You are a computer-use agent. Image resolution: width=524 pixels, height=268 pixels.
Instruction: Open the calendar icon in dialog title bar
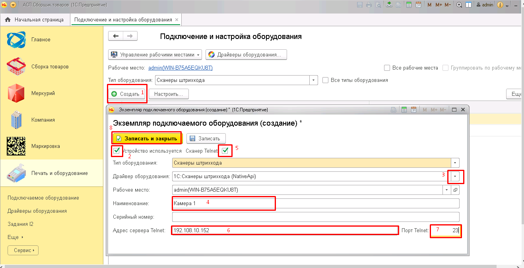(x=413, y=109)
